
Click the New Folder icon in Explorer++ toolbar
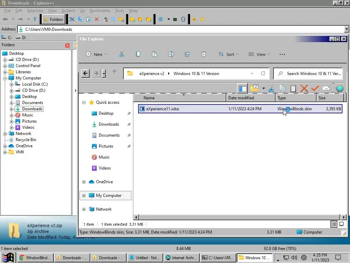coord(132,20)
